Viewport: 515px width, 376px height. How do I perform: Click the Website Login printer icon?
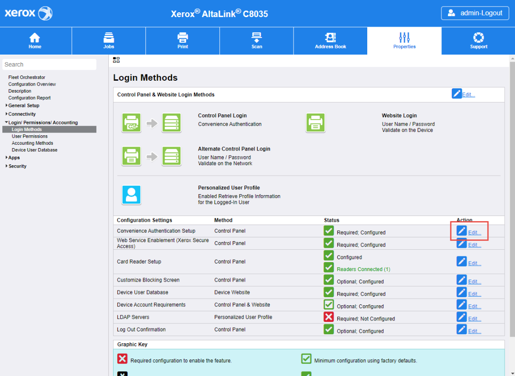pyautogui.click(x=315, y=122)
